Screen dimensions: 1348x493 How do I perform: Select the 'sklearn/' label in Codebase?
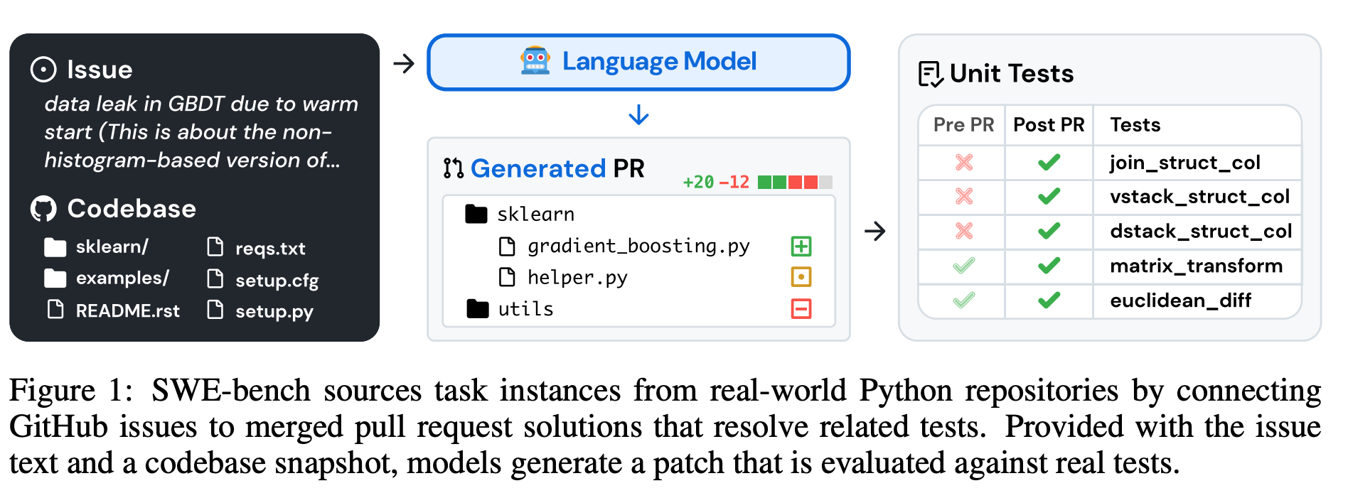112,246
